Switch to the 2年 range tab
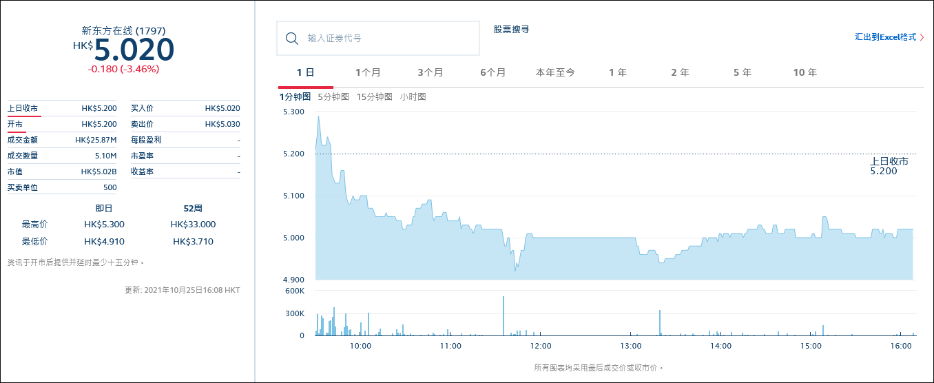Screen dimensions: 934x383 [x=680, y=72]
